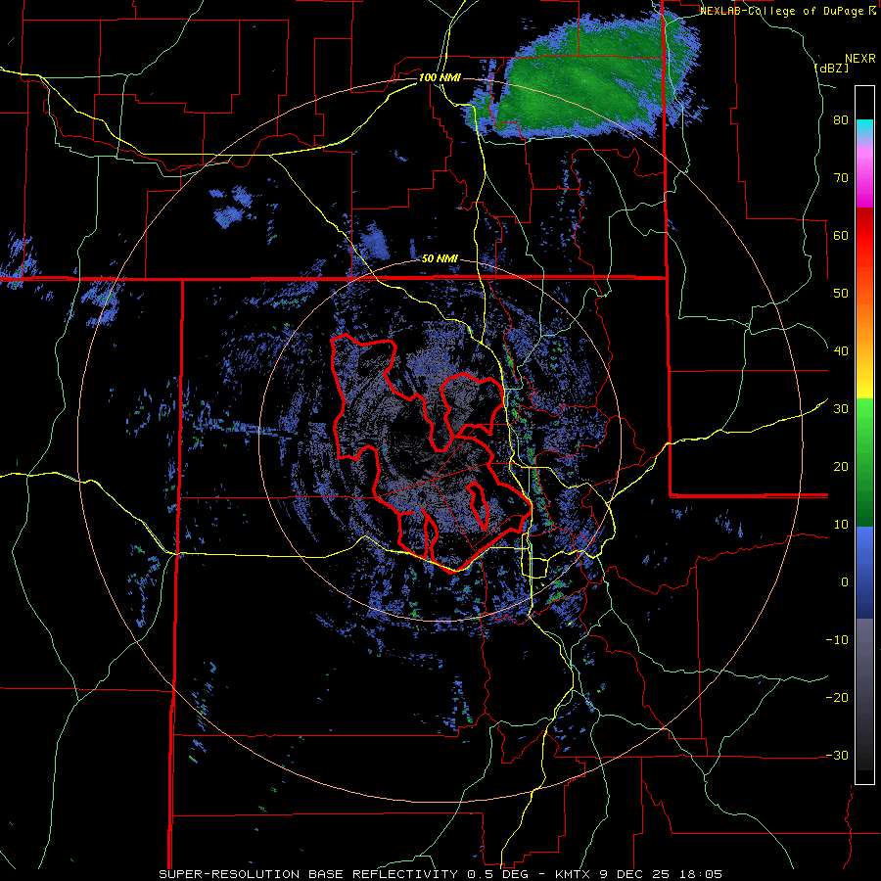Click the 70 value on dBZ scale
Viewport: 881px width, 881px height.
pyautogui.click(x=841, y=178)
